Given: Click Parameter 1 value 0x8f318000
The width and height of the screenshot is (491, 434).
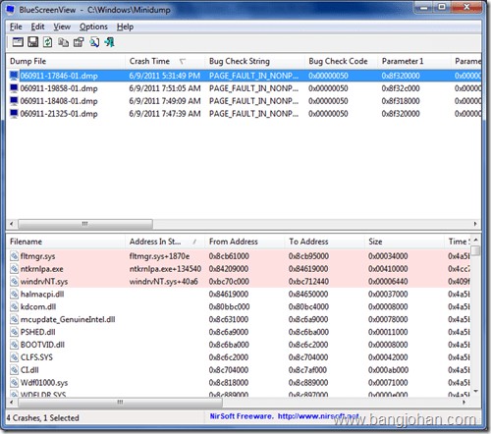Looking at the screenshot, I should (401, 101).
